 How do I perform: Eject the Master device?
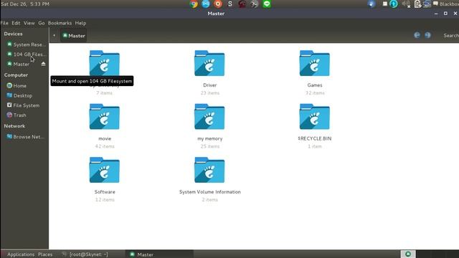(43, 64)
